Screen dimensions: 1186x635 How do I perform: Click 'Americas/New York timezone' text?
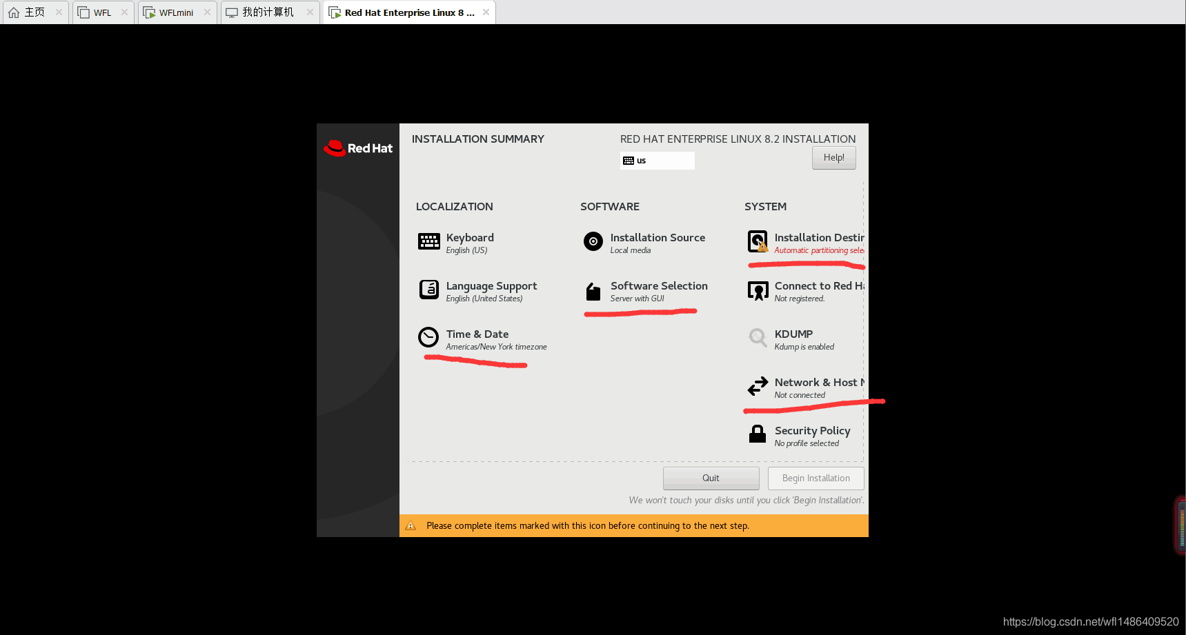pos(496,347)
